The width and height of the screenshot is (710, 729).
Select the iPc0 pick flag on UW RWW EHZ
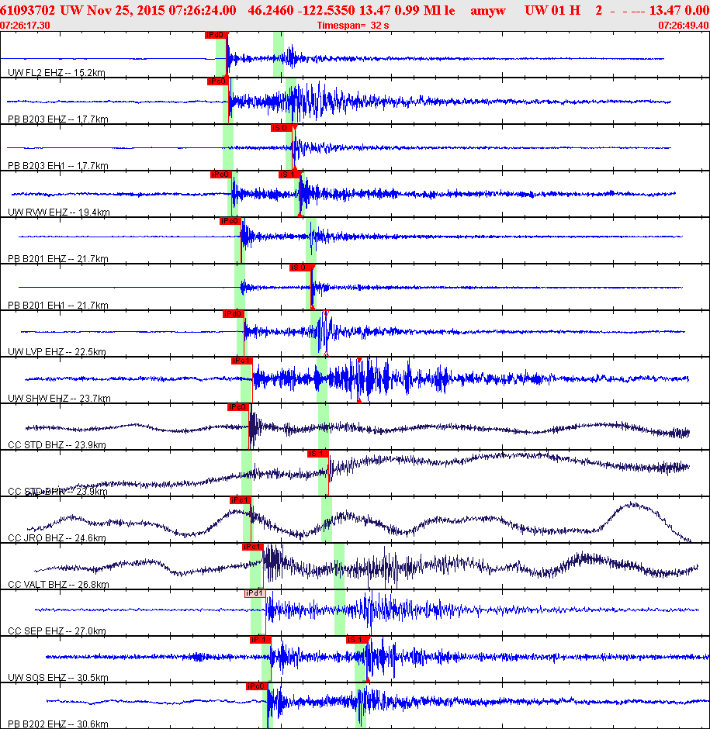tap(221, 174)
